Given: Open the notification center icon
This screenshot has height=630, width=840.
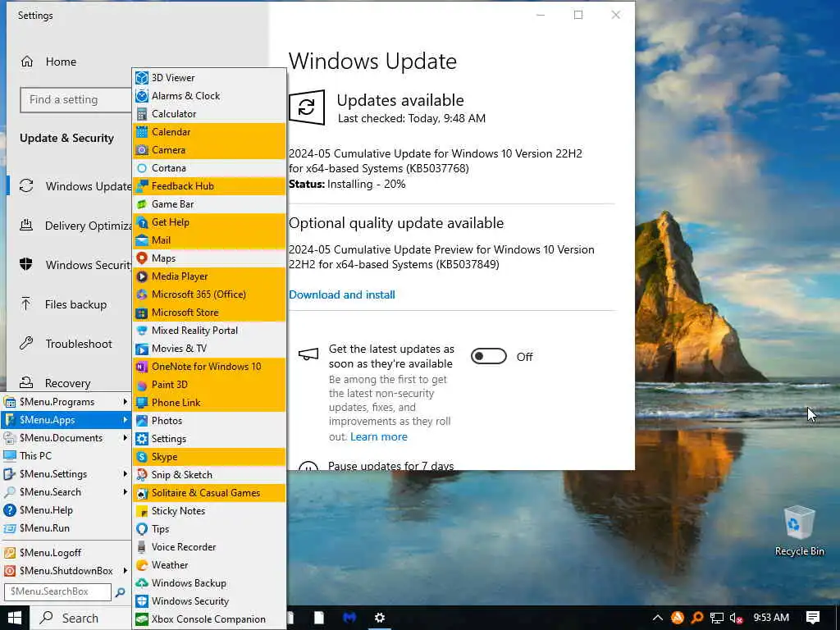Looking at the screenshot, I should (813, 618).
